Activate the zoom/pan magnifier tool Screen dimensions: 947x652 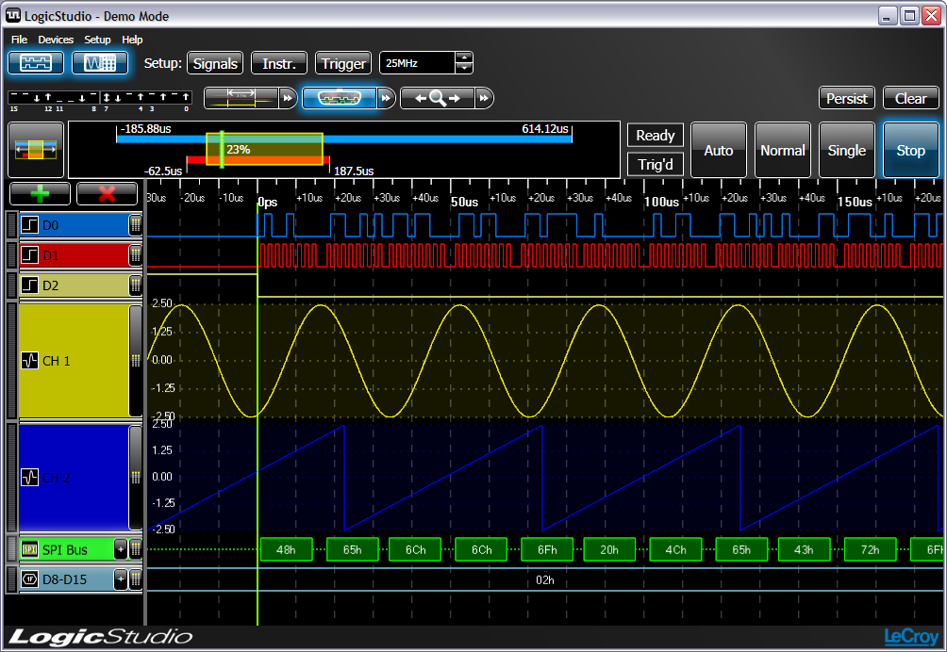coord(438,98)
